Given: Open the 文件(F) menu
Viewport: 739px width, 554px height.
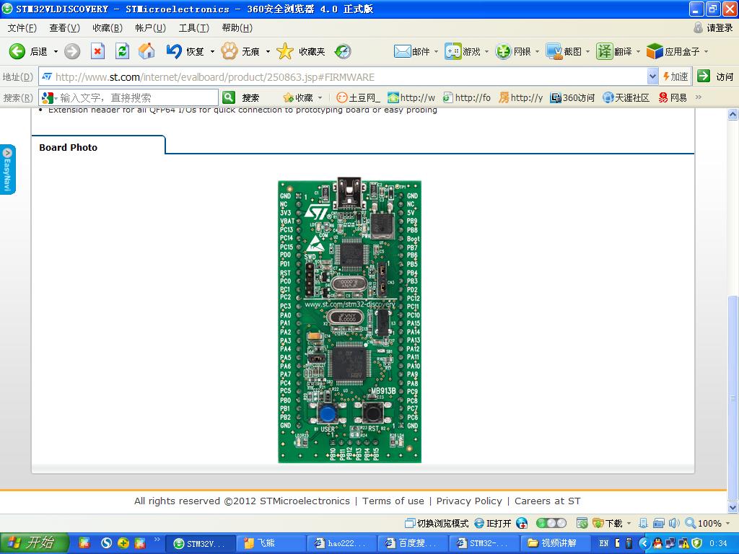Looking at the screenshot, I should coord(22,28).
